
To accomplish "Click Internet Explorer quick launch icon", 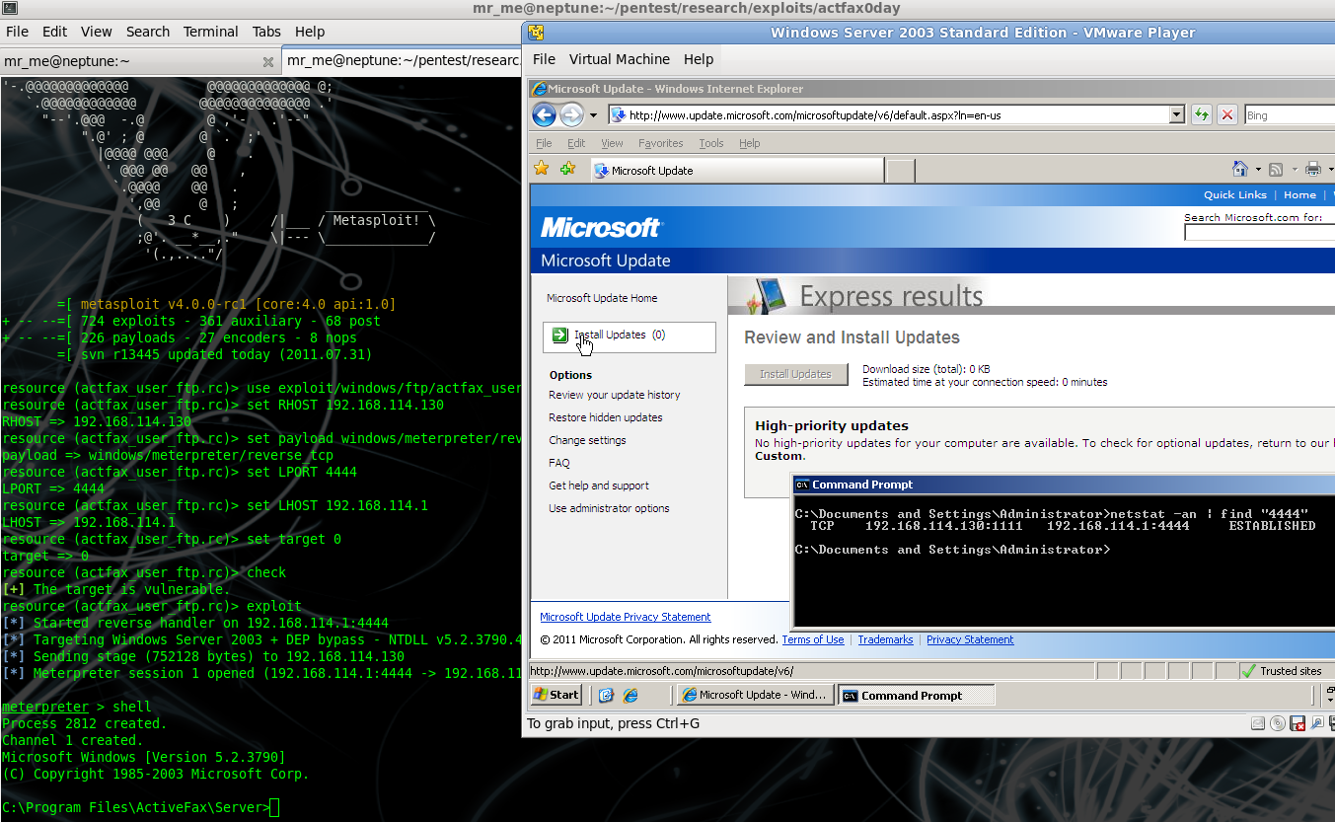I will coord(630,695).
